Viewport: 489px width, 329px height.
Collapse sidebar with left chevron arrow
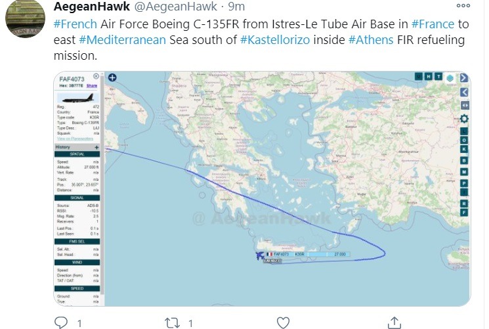(464, 93)
